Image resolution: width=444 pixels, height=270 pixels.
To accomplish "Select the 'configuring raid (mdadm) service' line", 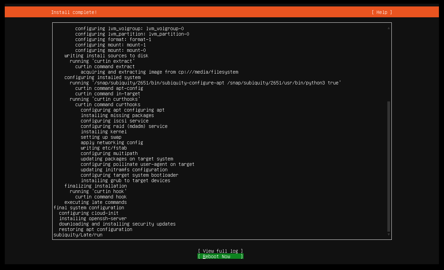I will pyautogui.click(x=124, y=126).
